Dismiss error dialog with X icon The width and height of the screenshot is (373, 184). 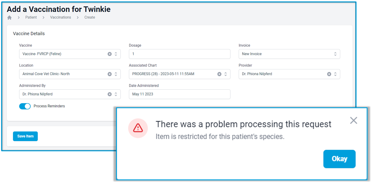(x=353, y=120)
